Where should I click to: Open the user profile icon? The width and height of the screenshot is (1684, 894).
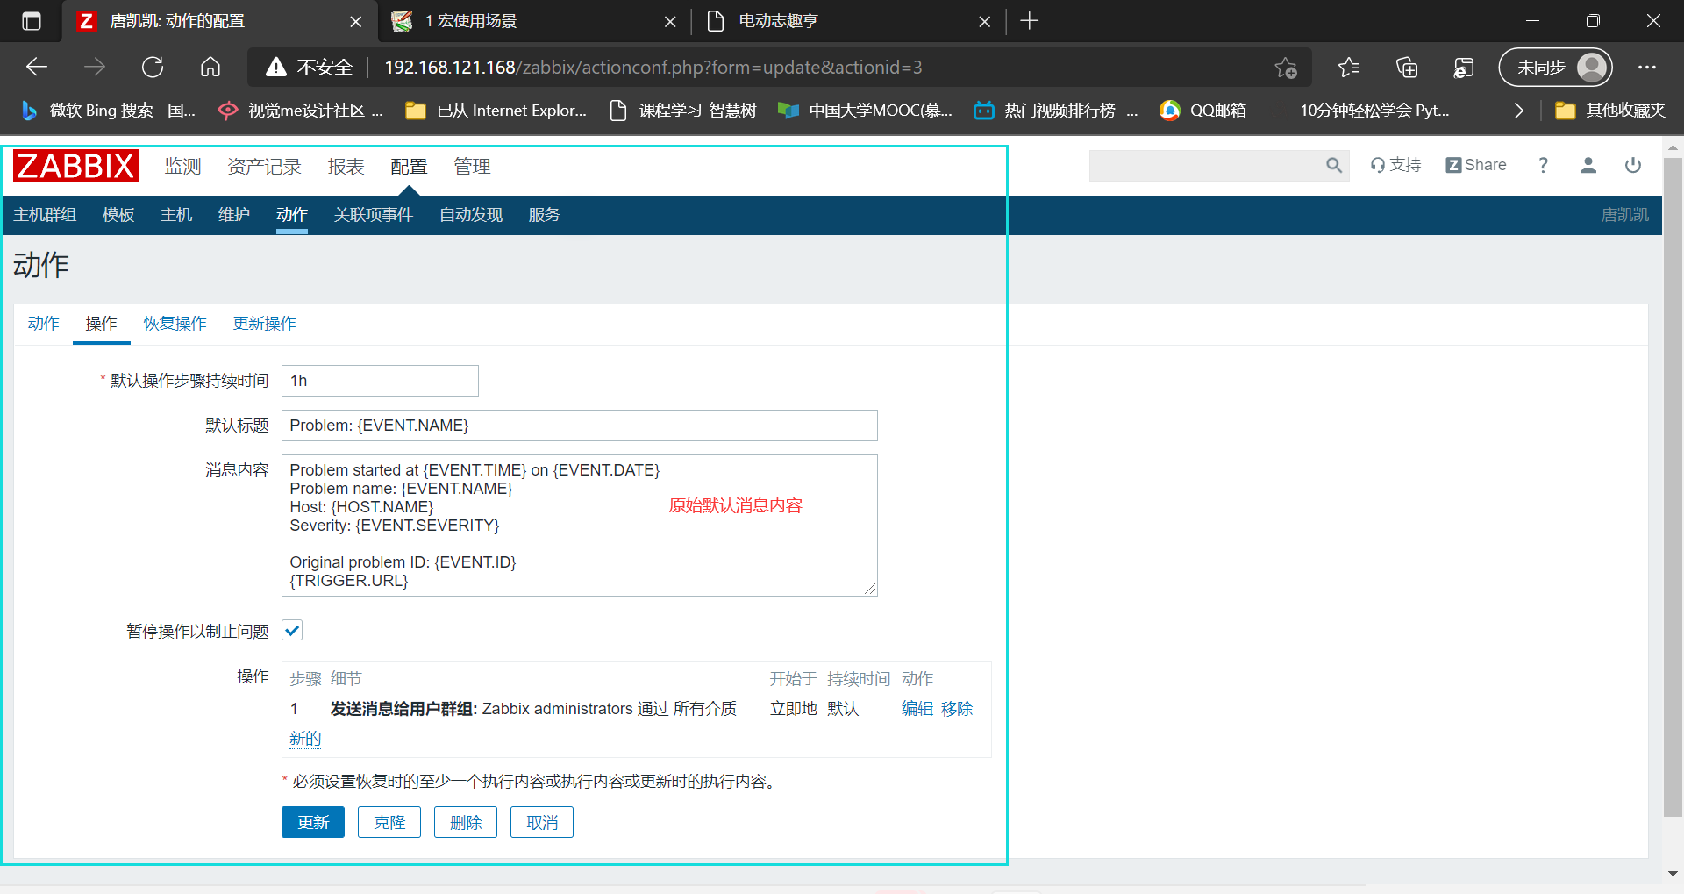tap(1588, 165)
